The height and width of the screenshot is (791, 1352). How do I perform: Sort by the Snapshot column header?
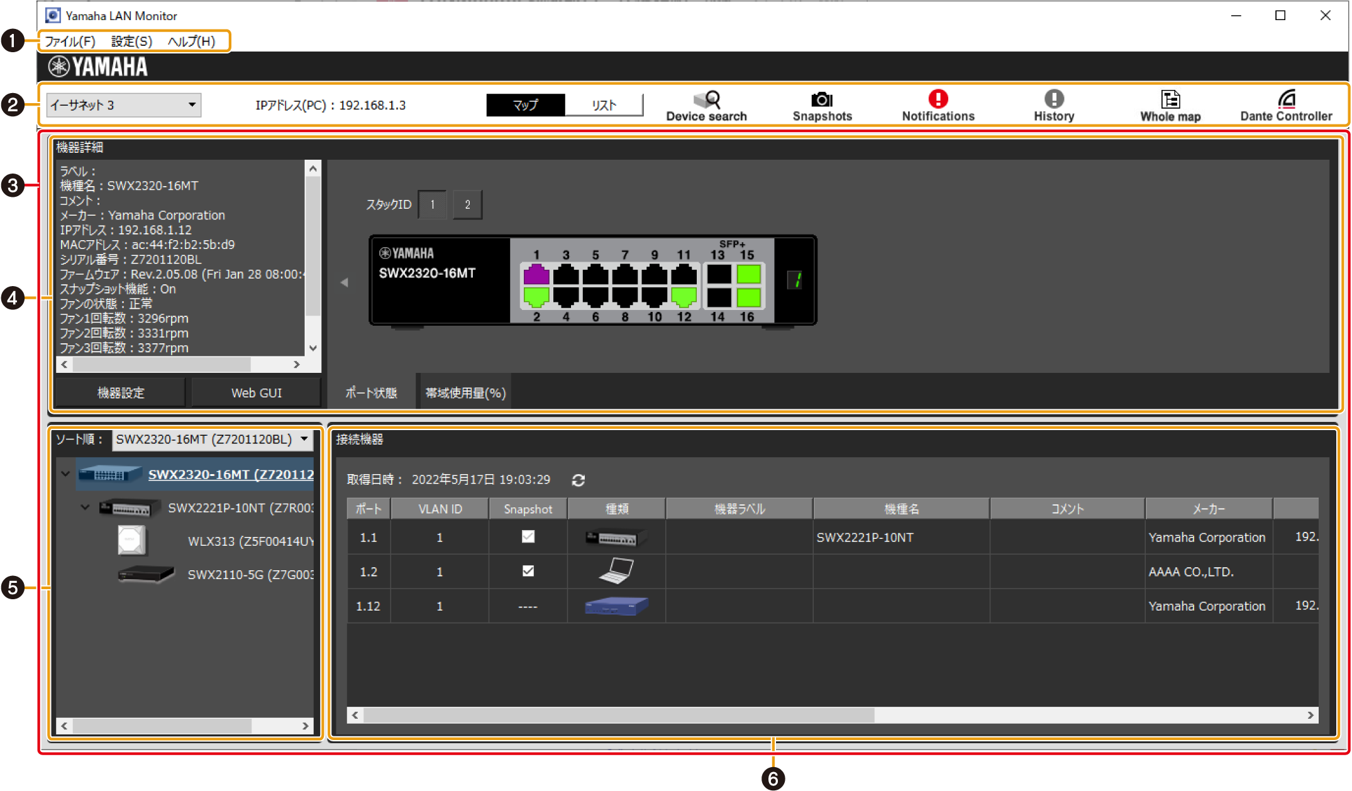pos(528,509)
